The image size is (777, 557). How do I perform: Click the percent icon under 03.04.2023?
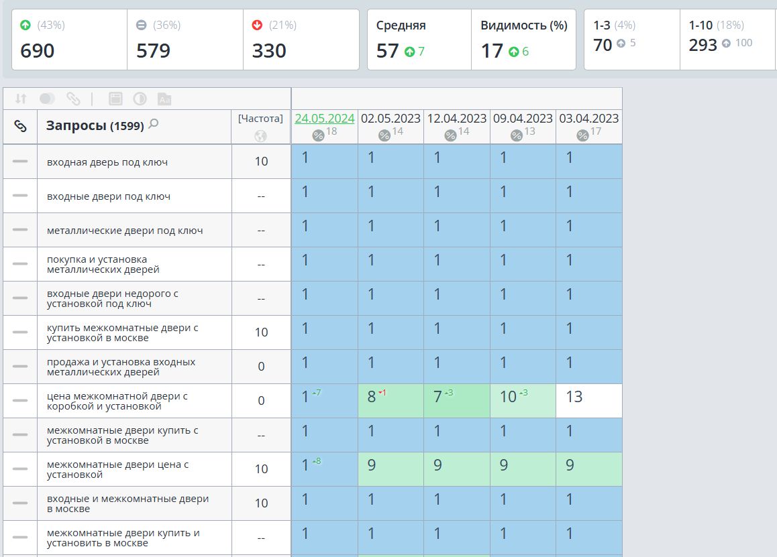pyautogui.click(x=582, y=135)
